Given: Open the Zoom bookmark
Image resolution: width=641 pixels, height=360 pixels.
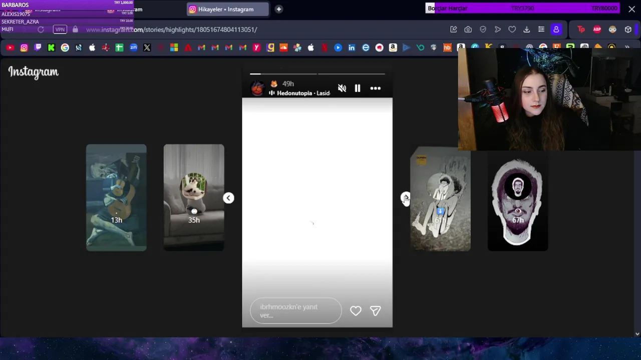Looking at the screenshot, I should coord(133,47).
